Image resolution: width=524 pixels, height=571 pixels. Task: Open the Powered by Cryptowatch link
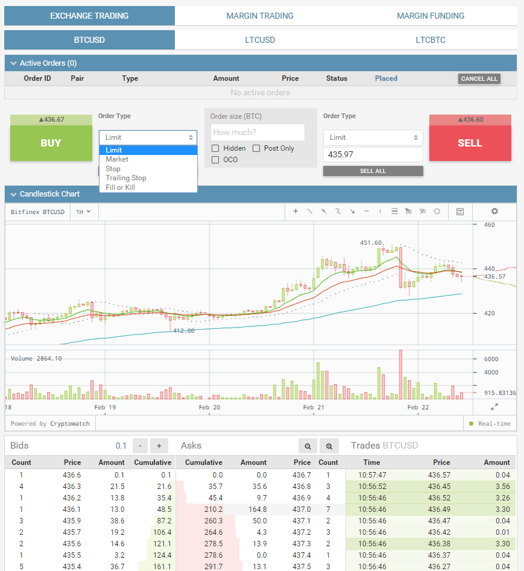[x=50, y=423]
